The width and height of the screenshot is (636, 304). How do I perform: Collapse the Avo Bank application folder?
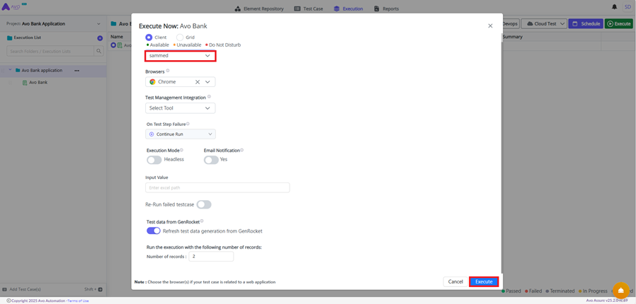click(x=10, y=70)
